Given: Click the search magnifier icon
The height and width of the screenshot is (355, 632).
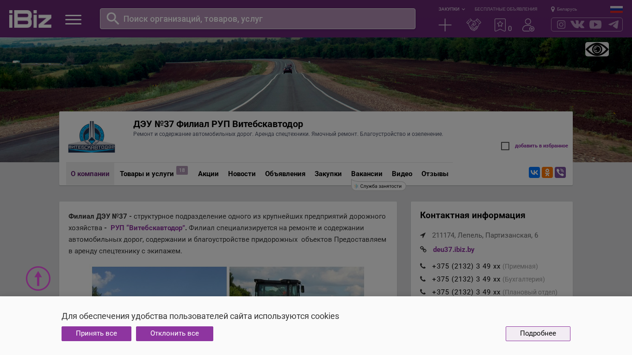Looking at the screenshot, I should pyautogui.click(x=113, y=18).
